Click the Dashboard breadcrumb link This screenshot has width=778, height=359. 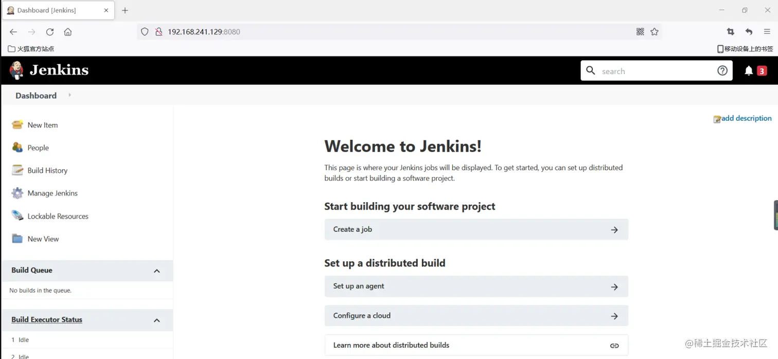tap(36, 96)
